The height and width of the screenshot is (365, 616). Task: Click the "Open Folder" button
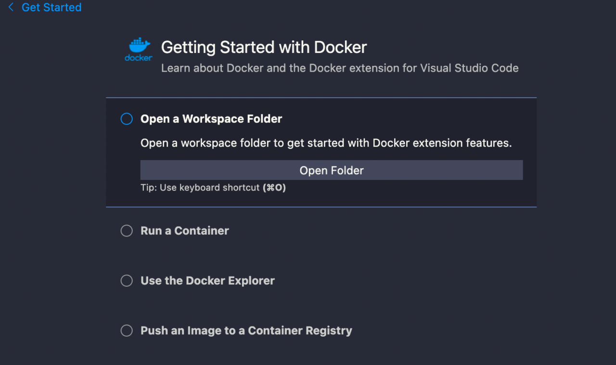(x=331, y=170)
